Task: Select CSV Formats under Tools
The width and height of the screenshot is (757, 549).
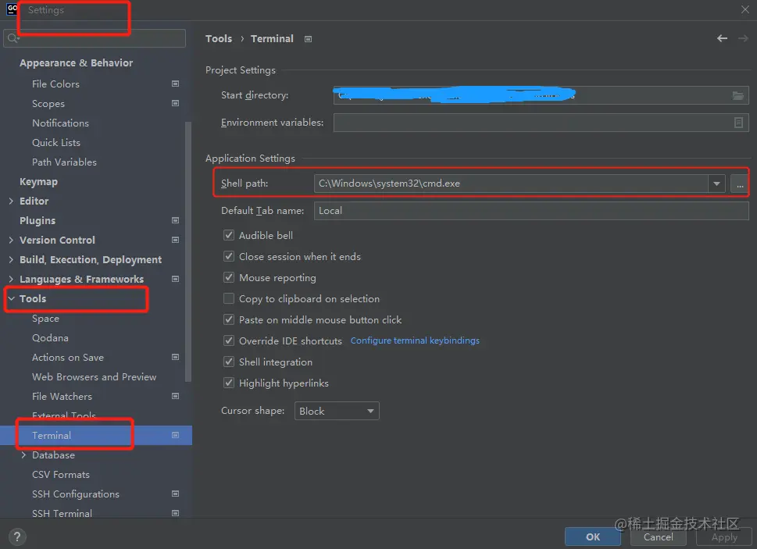Action: pos(61,474)
